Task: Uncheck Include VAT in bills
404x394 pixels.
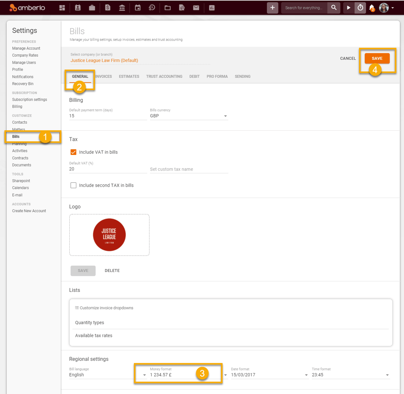Action: point(73,152)
